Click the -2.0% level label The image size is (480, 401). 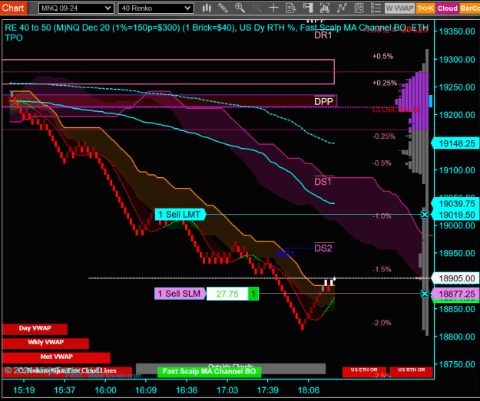(x=382, y=323)
